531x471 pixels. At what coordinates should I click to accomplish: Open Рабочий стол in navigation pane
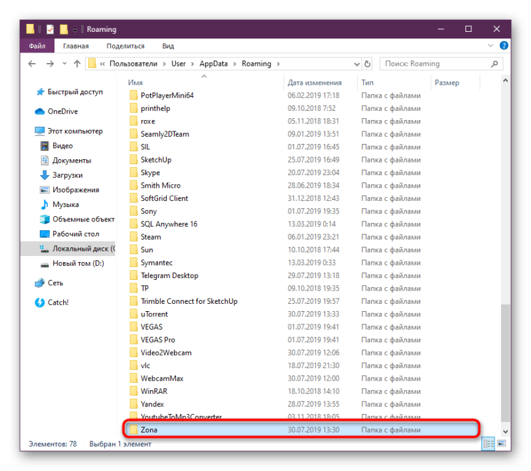[x=70, y=234]
